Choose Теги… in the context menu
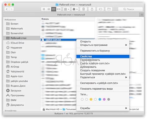The width and height of the screenshot is (147, 119). coord(103,94)
